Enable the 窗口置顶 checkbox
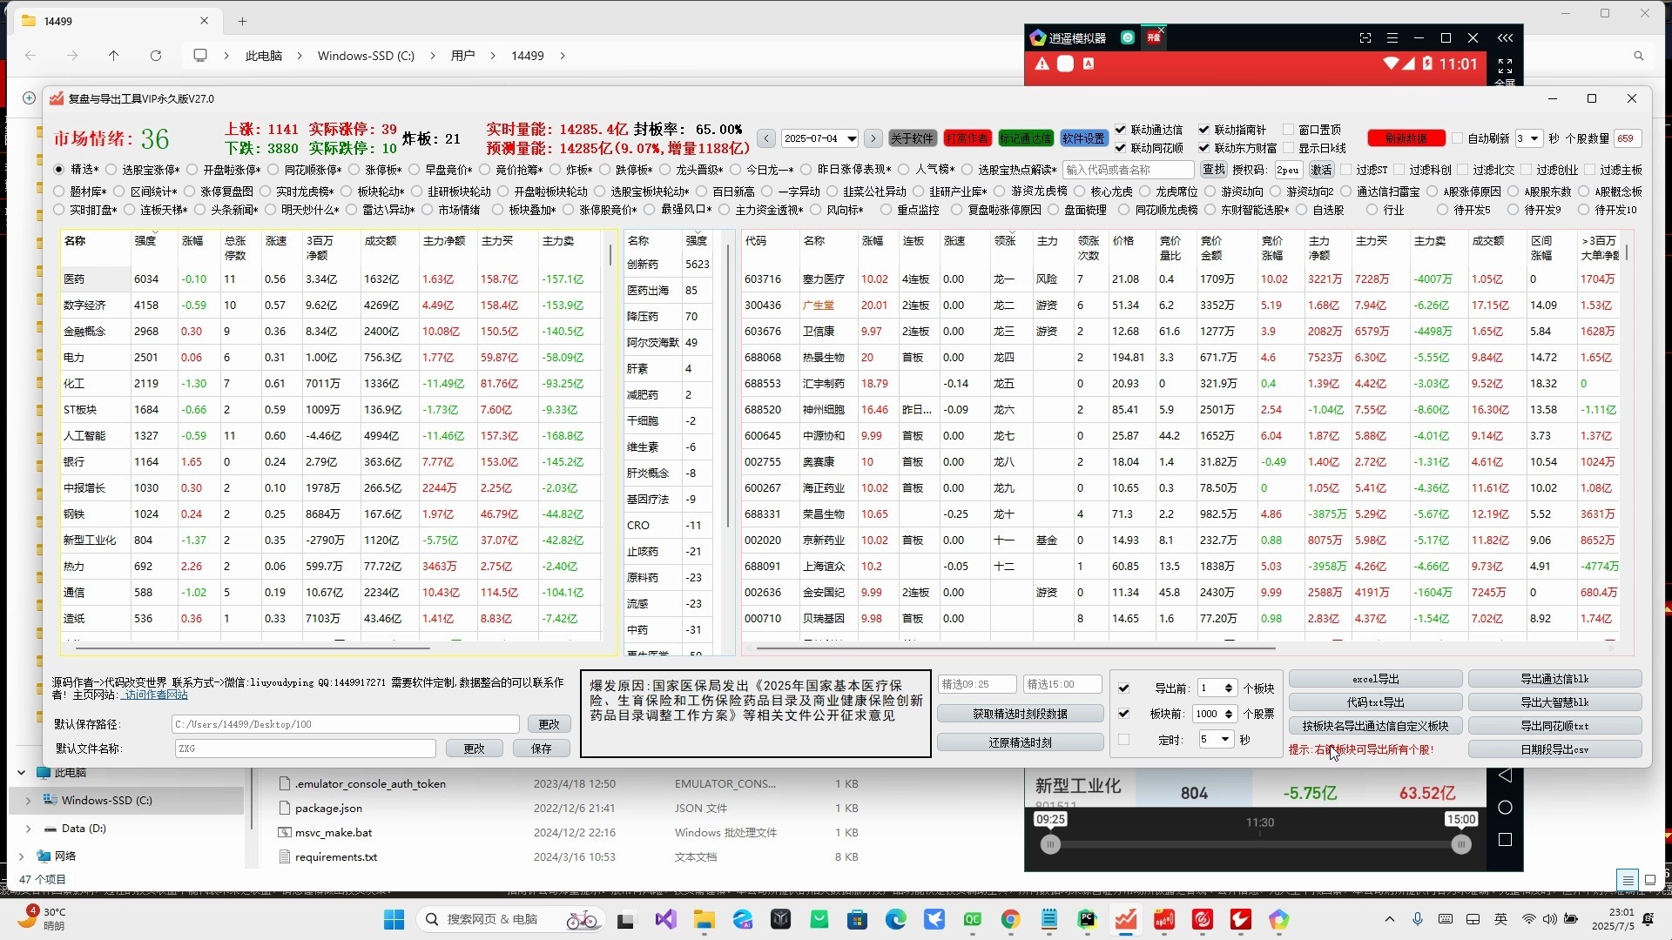This screenshot has height=940, width=1672. click(x=1289, y=130)
